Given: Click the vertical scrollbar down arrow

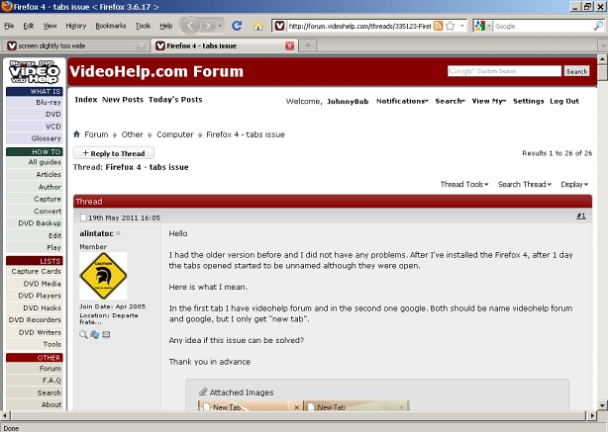Looking at the screenshot, I should tap(602, 405).
